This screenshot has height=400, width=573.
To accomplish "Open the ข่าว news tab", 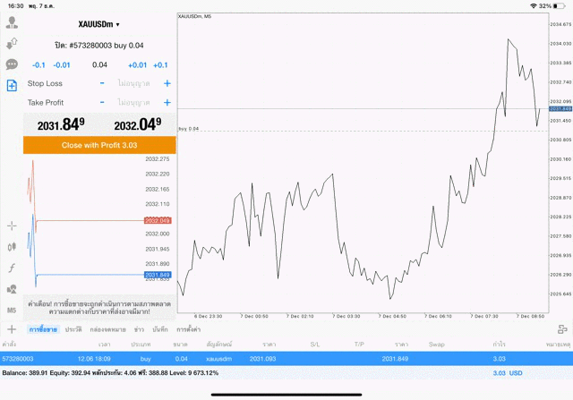I will pyautogui.click(x=140, y=329).
